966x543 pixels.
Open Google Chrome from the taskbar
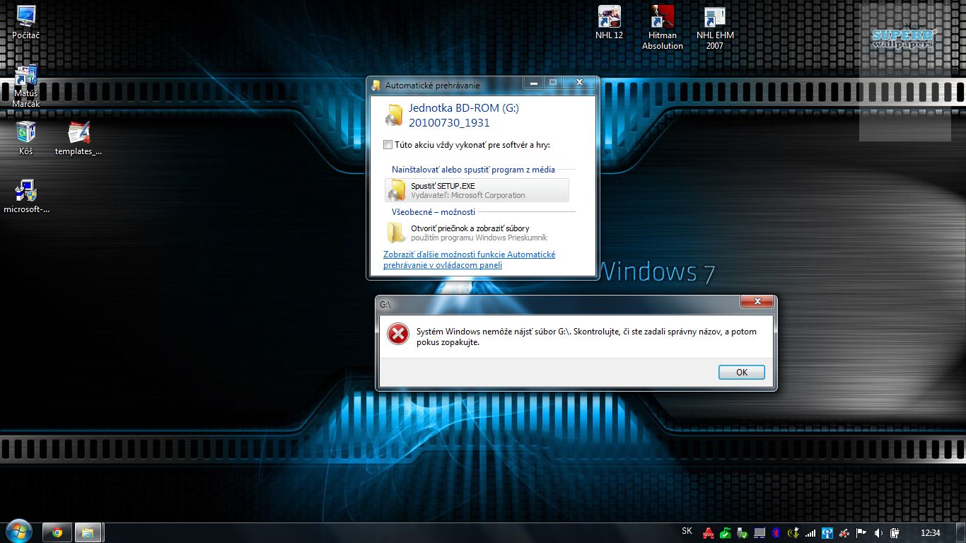pyautogui.click(x=57, y=532)
